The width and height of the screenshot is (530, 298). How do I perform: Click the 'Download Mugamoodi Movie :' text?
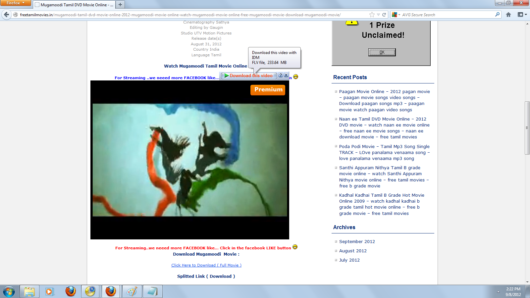point(206,254)
